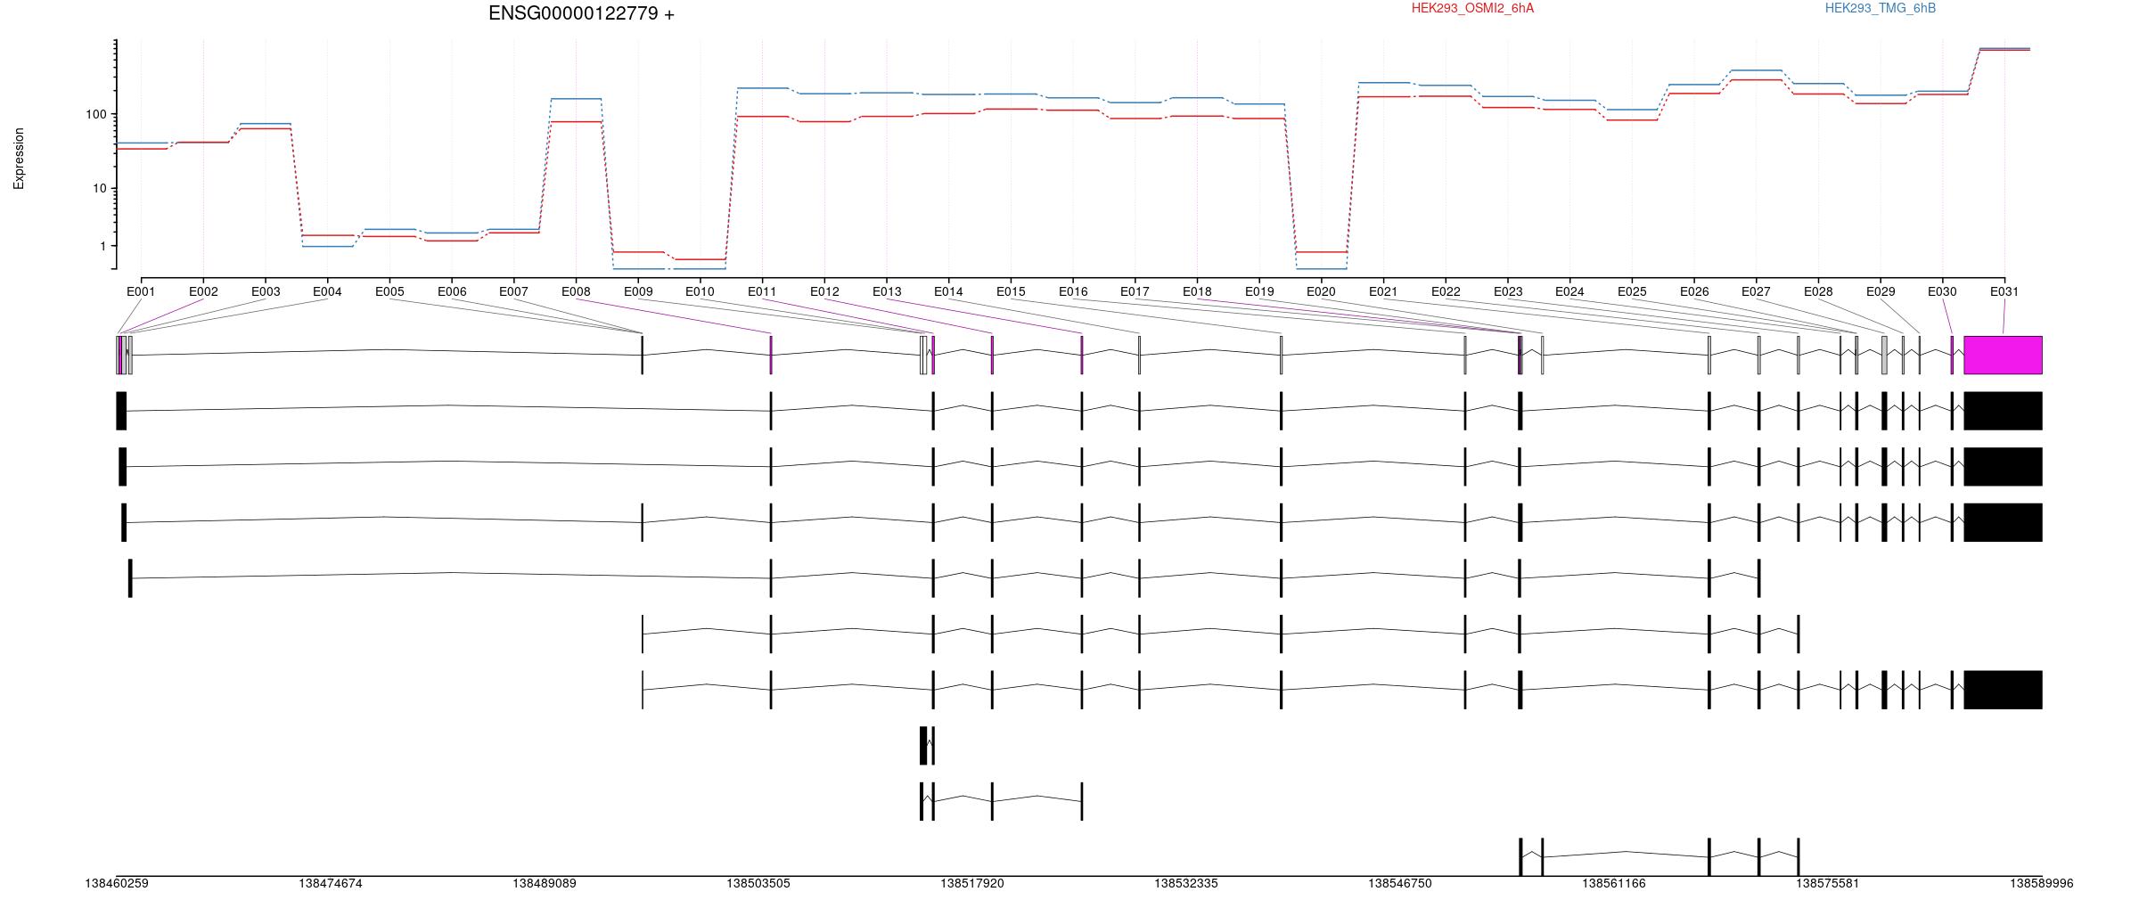Click exon label E029

1881,291
